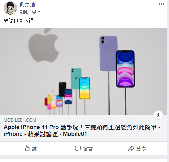The height and width of the screenshot is (162, 169).
Task: Click the 剛剛 post timestamp
Action: click(24, 12)
